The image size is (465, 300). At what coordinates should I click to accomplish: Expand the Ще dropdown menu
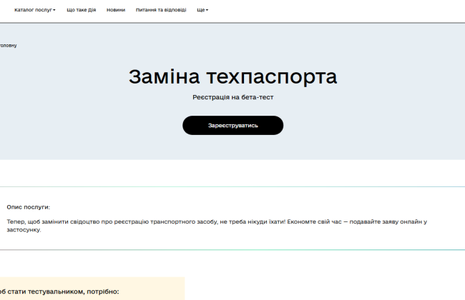(202, 10)
